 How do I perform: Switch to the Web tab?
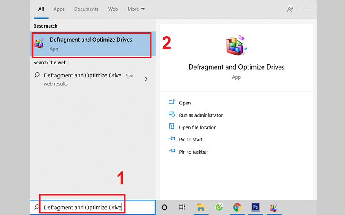pos(113,9)
